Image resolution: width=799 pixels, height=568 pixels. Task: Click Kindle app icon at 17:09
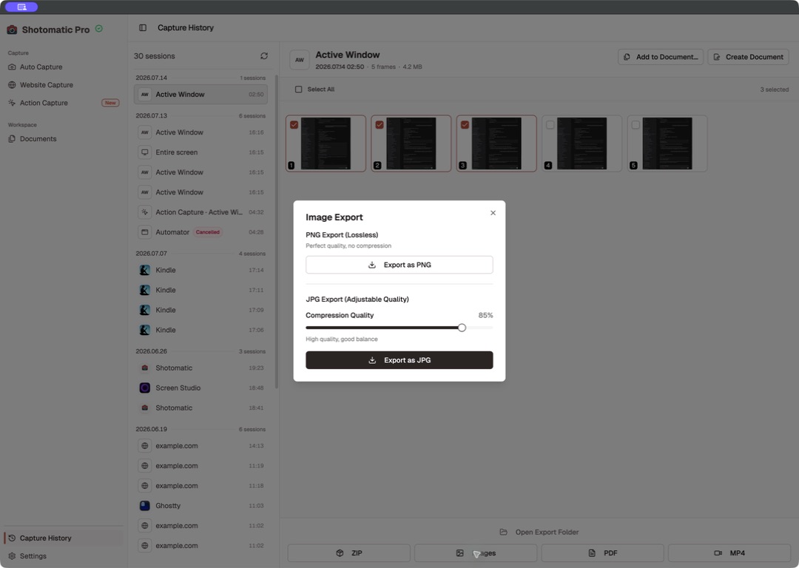(x=145, y=310)
